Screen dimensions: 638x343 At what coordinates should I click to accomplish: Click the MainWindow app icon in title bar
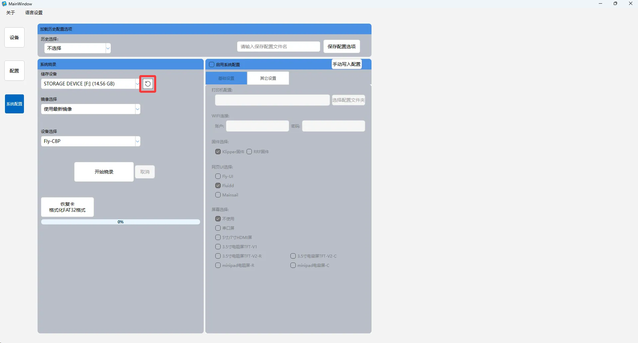(4, 4)
